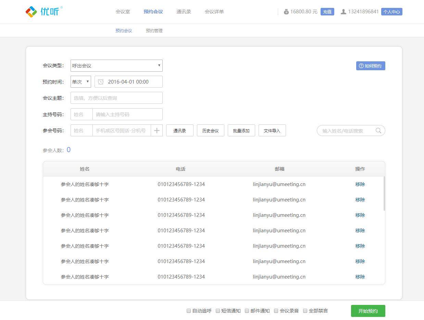This screenshot has height=320, width=424.
Task: Click the participant list scrollbar
Action: (384, 194)
